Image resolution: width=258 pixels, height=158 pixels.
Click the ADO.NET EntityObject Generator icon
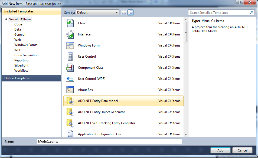tap(70, 112)
